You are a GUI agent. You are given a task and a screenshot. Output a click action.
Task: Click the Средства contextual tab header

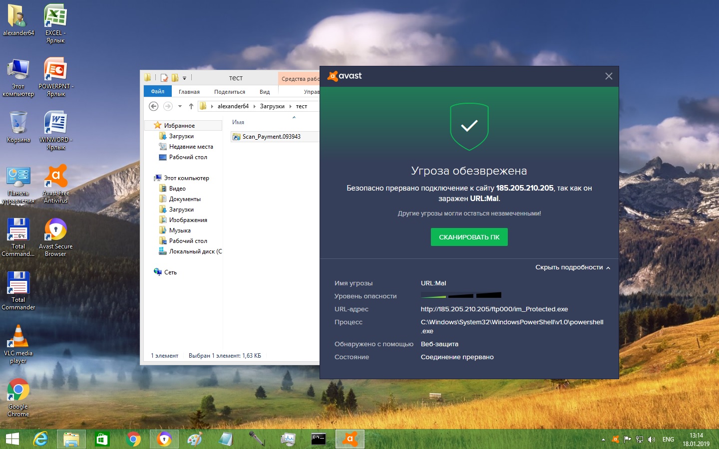299,78
